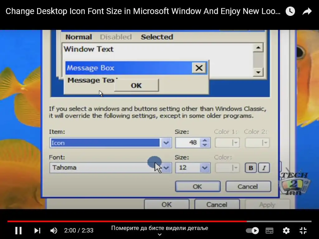This screenshot has width=319, height=239.
Task: Click Cancel in the Advanced Appearance dialog
Action: [x=248, y=186]
